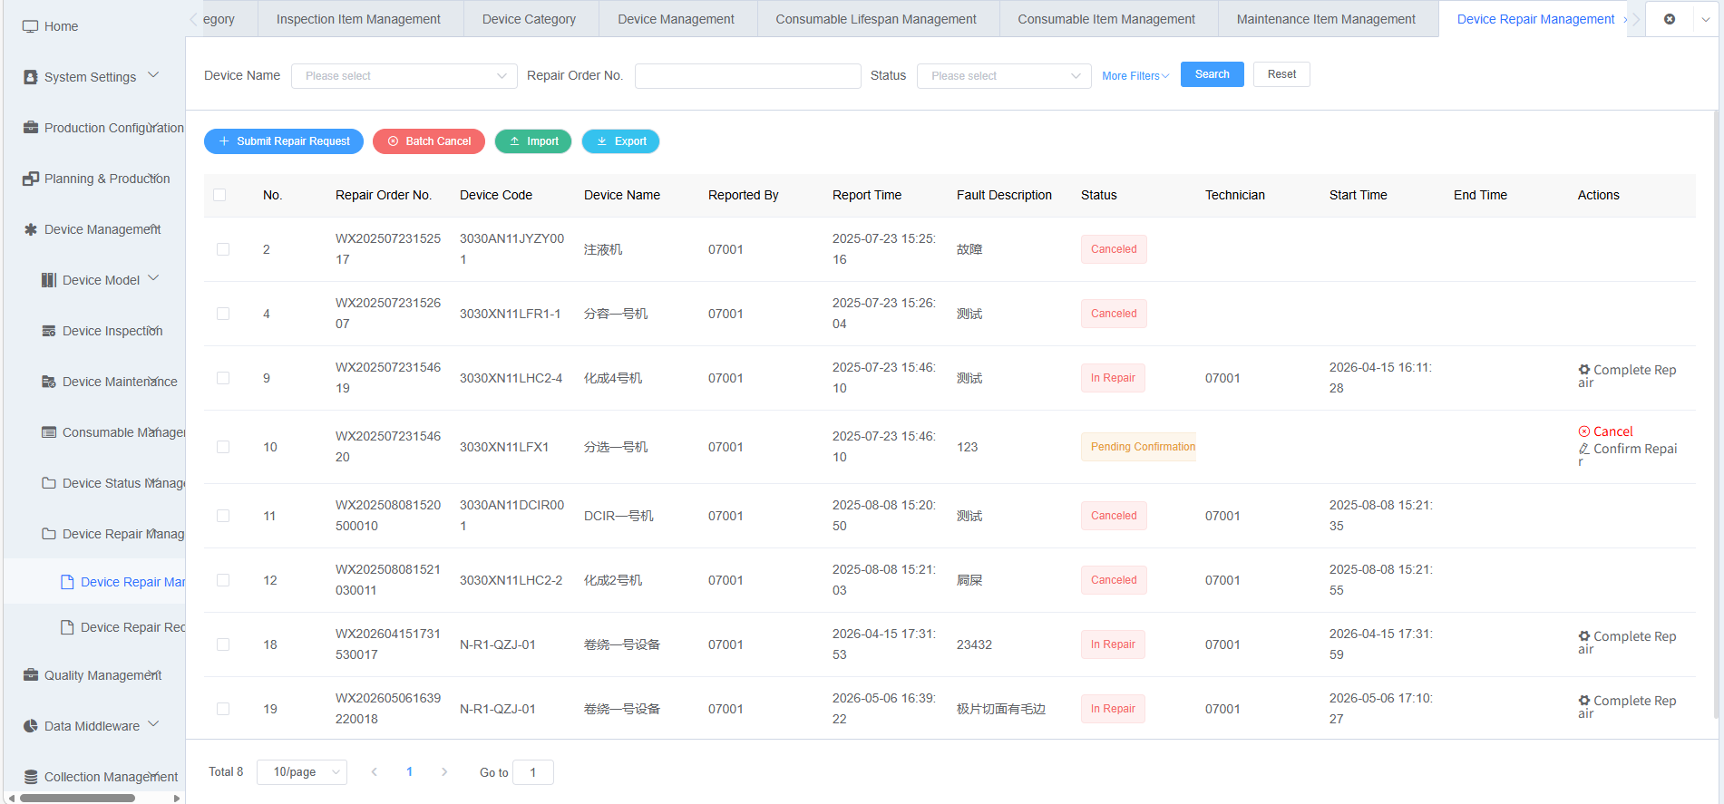Switch to Consumable Lifespan Management tab
Image resolution: width=1724 pixels, height=804 pixels.
pyautogui.click(x=876, y=19)
